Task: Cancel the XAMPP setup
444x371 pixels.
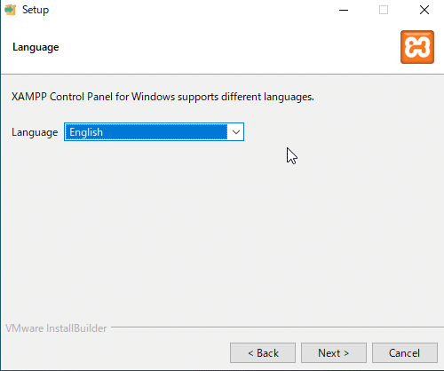Action: [405, 353]
